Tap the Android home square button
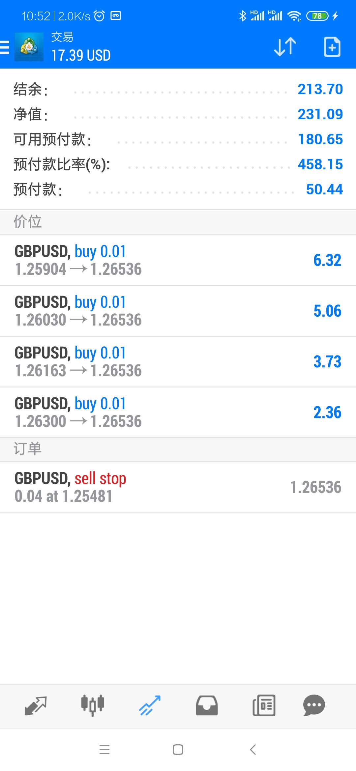Viewport: 356px width, 771px height. tap(178, 750)
